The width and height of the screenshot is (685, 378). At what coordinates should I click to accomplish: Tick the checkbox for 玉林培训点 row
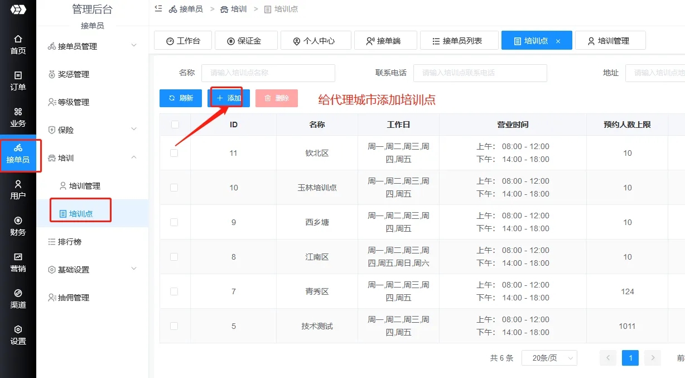click(174, 188)
